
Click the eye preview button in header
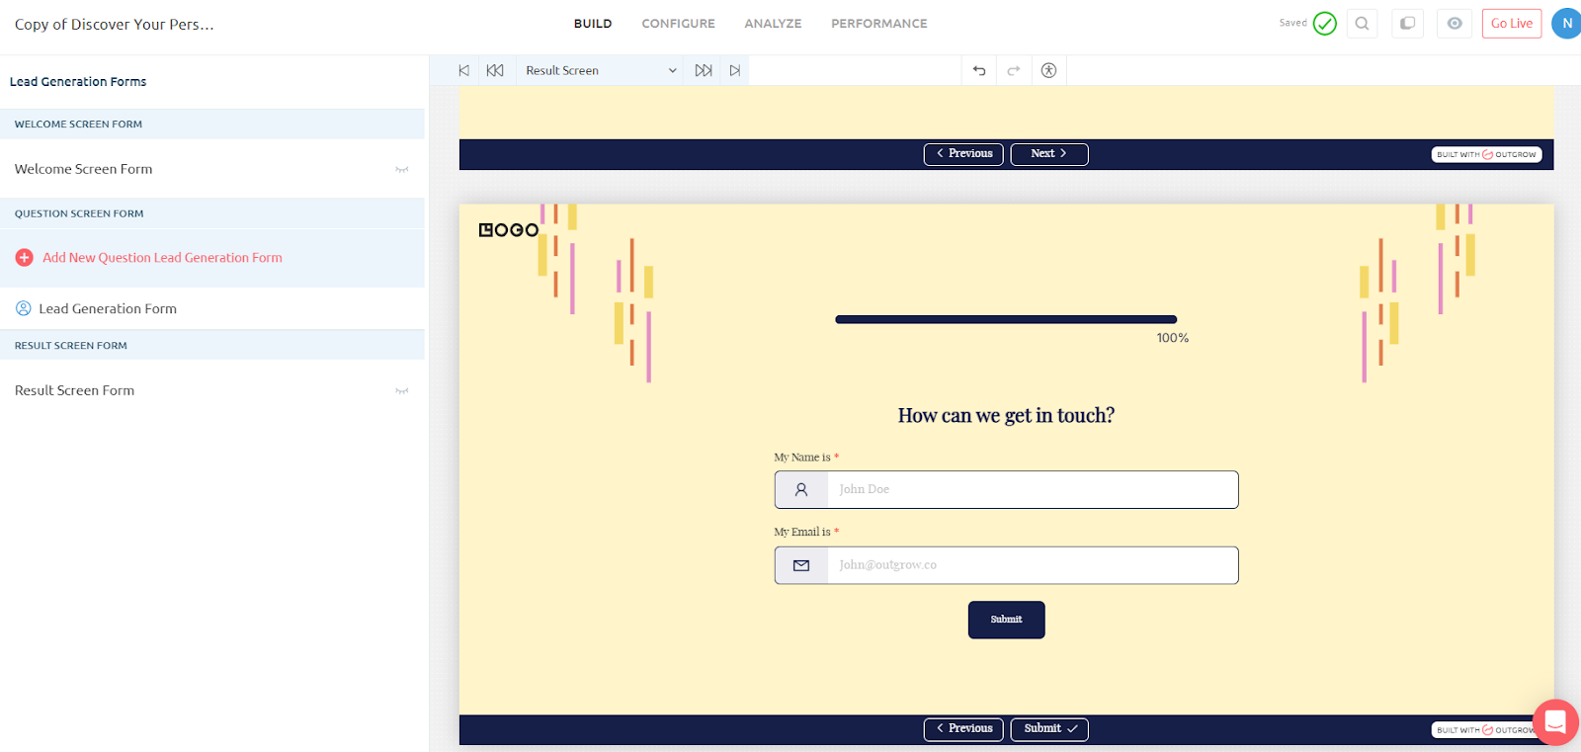click(x=1455, y=24)
